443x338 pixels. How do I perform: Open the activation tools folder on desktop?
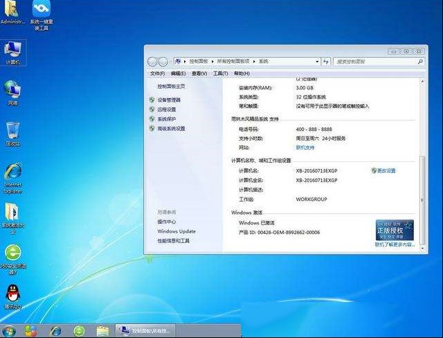12,218
